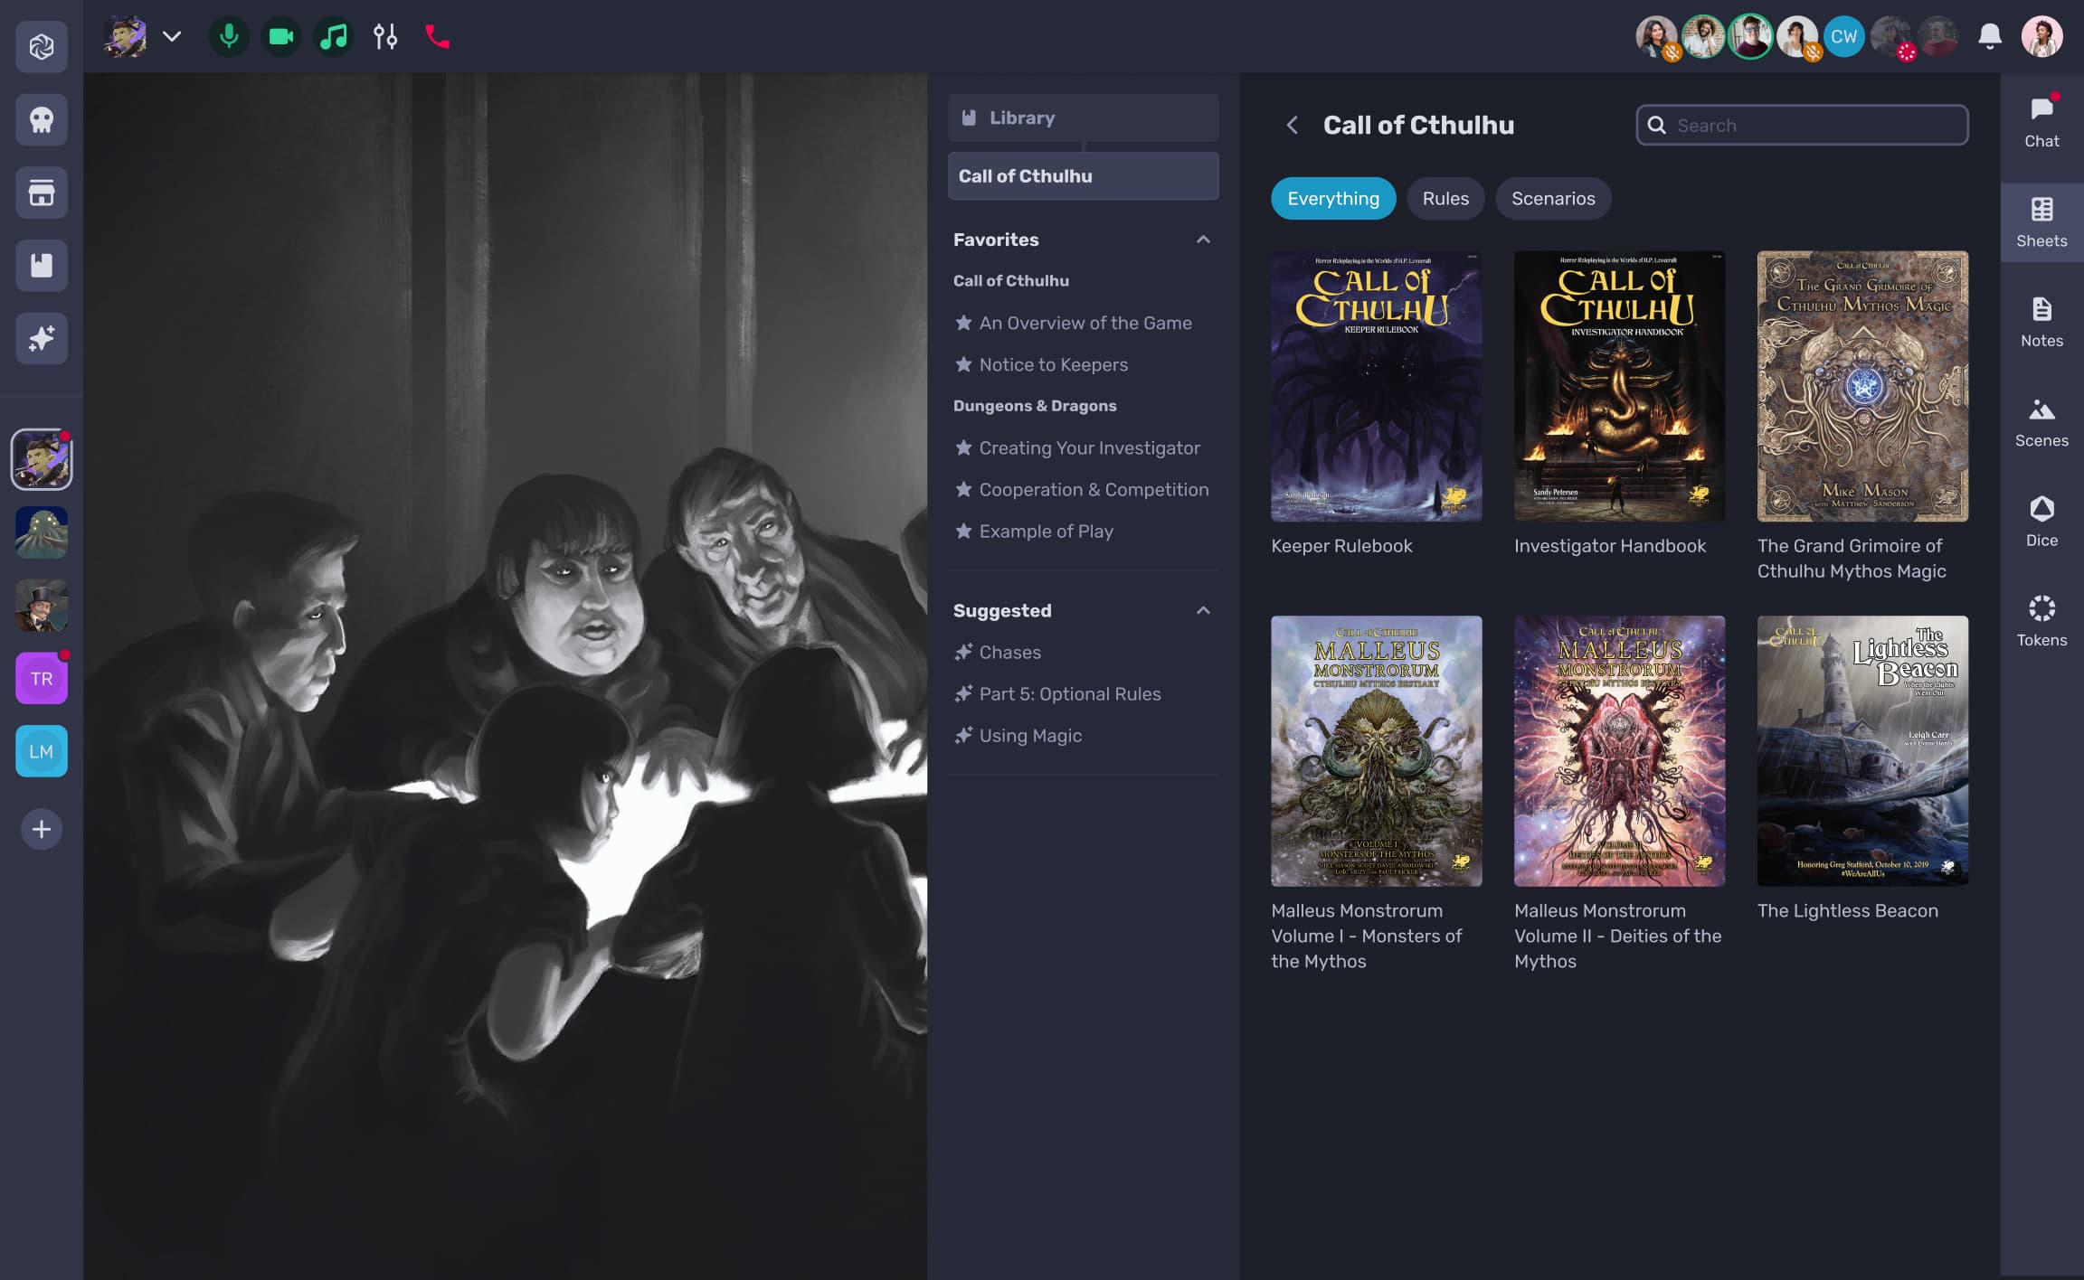Open the Dice panel
2084x1280 pixels.
[x=2041, y=522]
